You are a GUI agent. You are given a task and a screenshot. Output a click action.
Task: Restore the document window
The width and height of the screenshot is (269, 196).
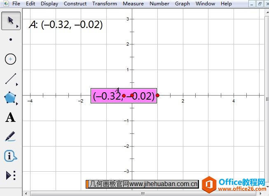coord(260,4)
